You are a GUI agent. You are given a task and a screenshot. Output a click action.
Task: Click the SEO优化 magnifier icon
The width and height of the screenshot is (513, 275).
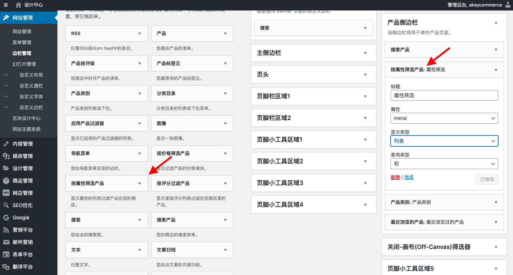[x=6, y=205]
